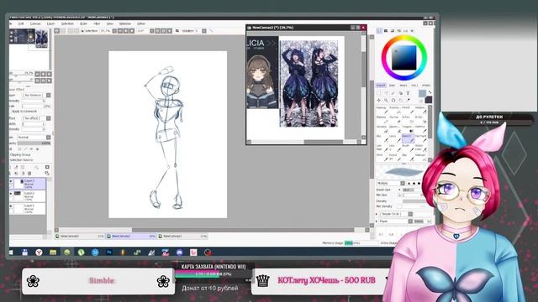Click the primary color swatch

pyautogui.click(x=422, y=93)
